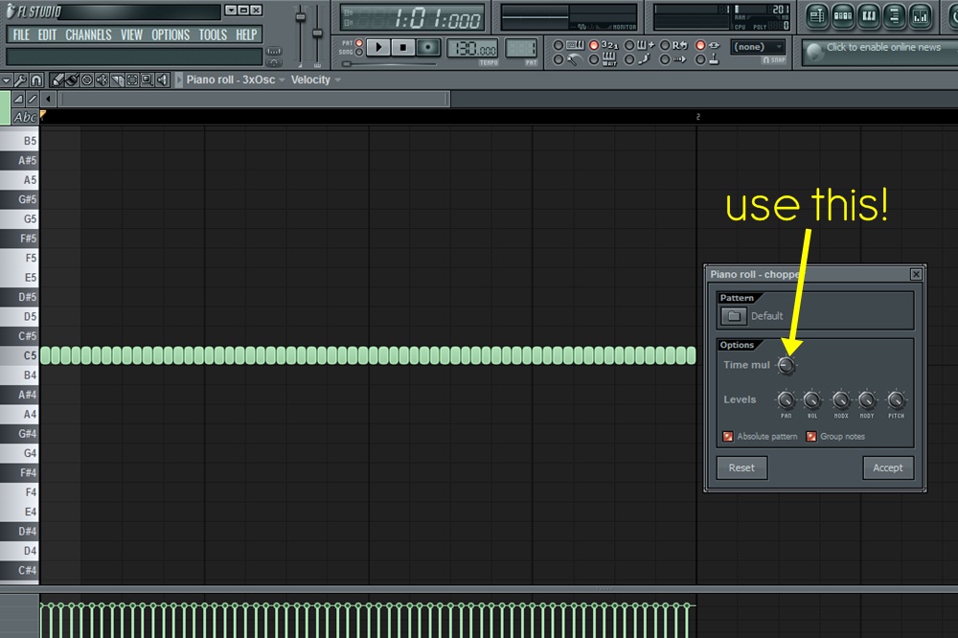Click the title bar dropdown arrow button
The image size is (958, 638).
click(230, 10)
